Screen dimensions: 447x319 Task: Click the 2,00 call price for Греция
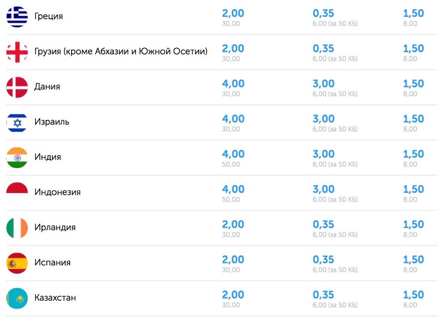coord(233,13)
